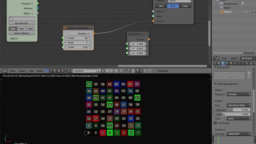Open the Templates menu icon
Image resolution: width=256 pixels, height=144 pixels.
[155, 71]
